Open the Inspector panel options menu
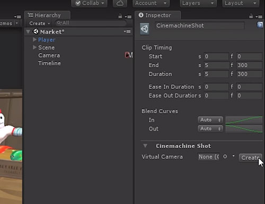The height and width of the screenshot is (204, 265). [x=259, y=17]
